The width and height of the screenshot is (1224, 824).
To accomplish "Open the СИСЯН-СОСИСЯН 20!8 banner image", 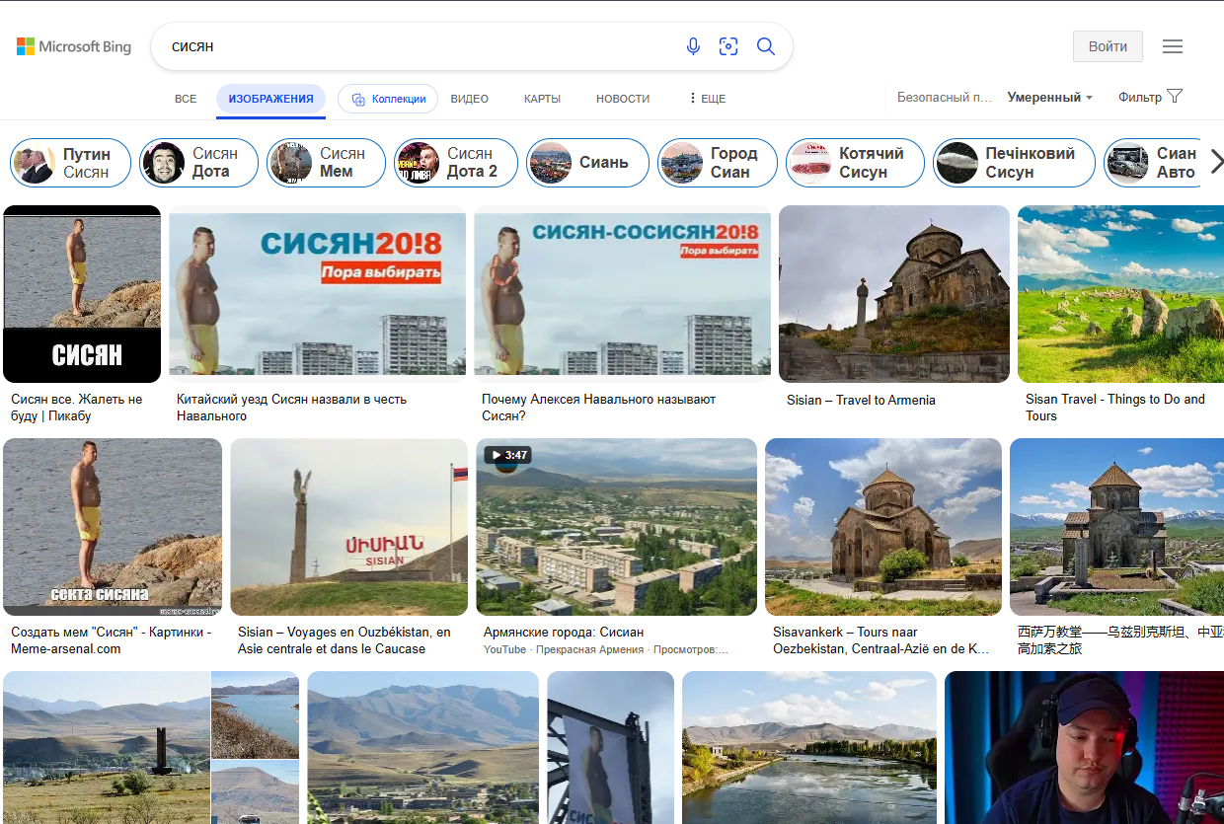I will coord(622,294).
